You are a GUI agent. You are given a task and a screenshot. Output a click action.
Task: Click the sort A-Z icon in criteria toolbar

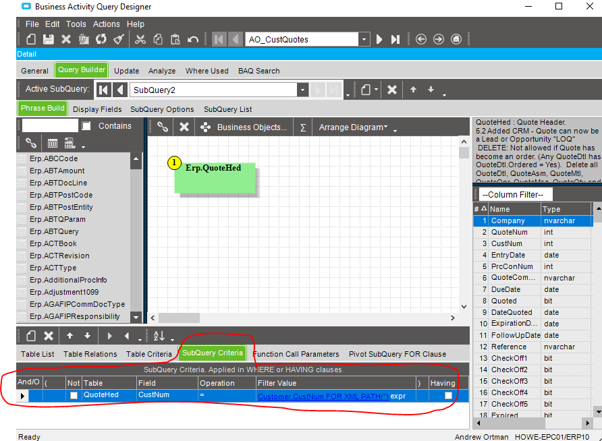[x=159, y=336]
